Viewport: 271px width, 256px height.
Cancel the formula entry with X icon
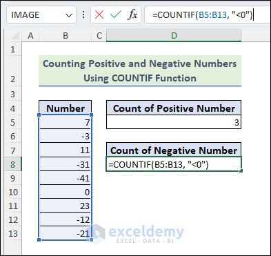click(99, 15)
